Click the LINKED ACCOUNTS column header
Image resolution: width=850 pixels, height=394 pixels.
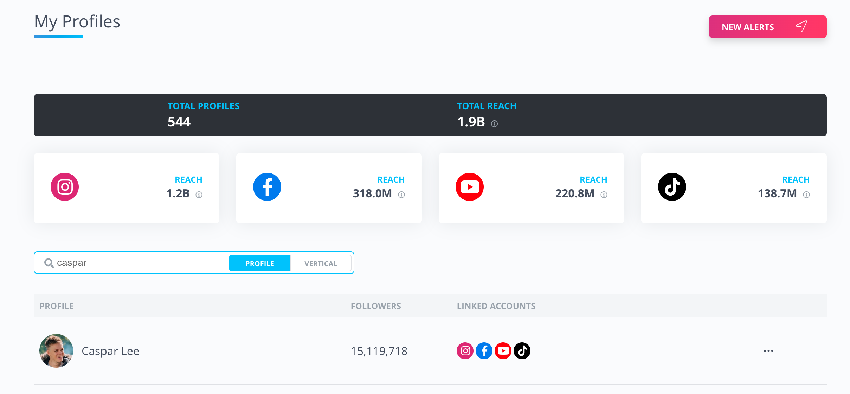coord(496,306)
